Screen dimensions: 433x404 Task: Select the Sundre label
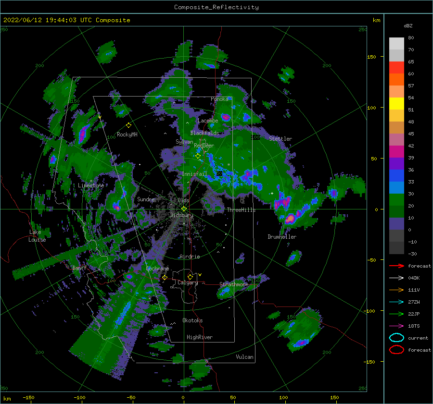[146, 199]
